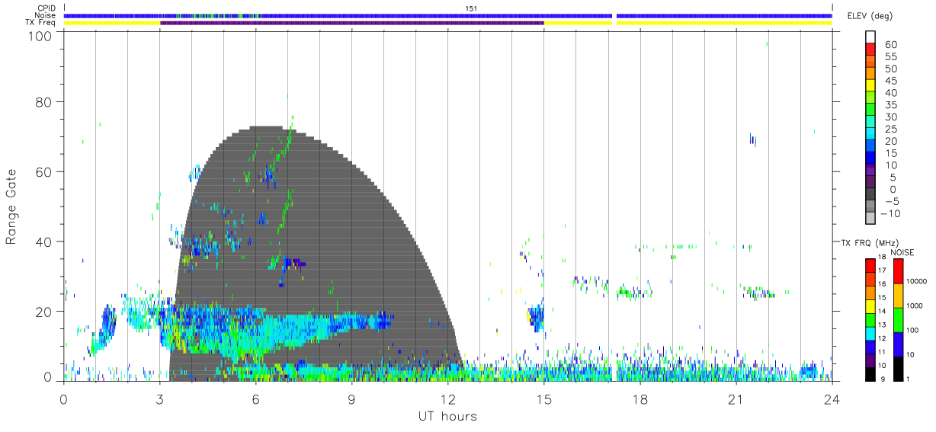Click the Noise row label
Viewport: 936px width, 432px height.
tap(45, 15)
